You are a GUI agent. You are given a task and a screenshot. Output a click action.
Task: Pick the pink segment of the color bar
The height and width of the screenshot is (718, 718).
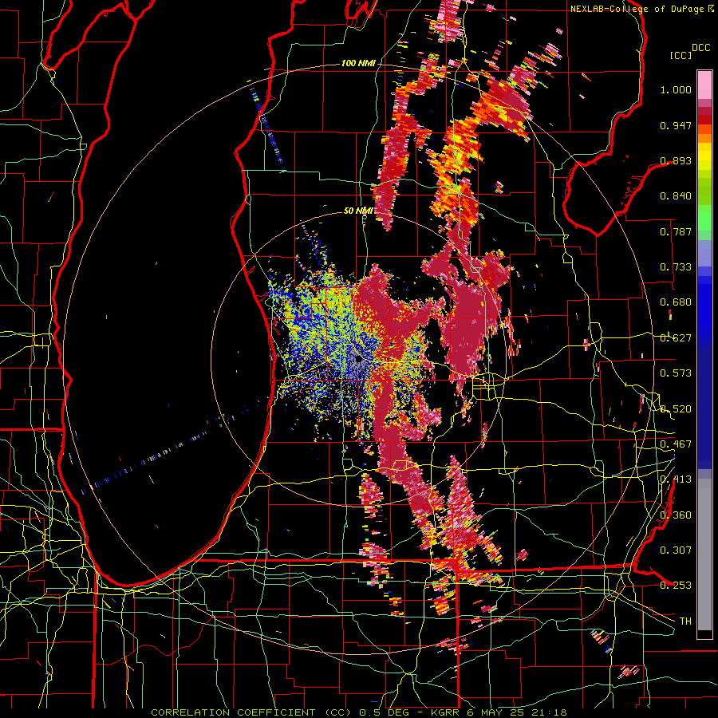pos(704,85)
